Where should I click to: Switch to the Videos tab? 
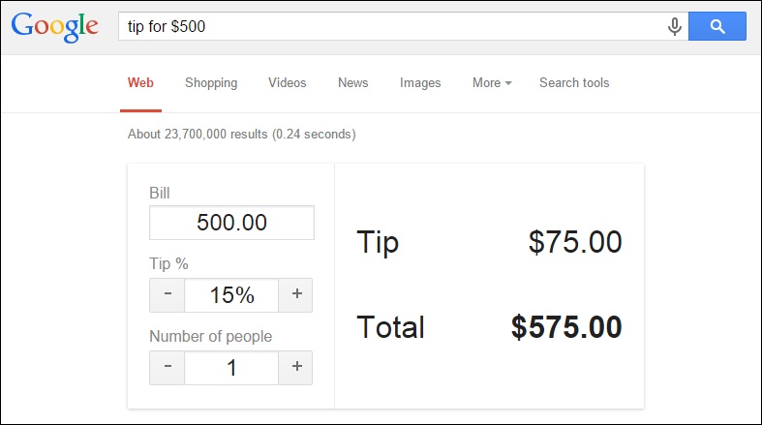[288, 82]
